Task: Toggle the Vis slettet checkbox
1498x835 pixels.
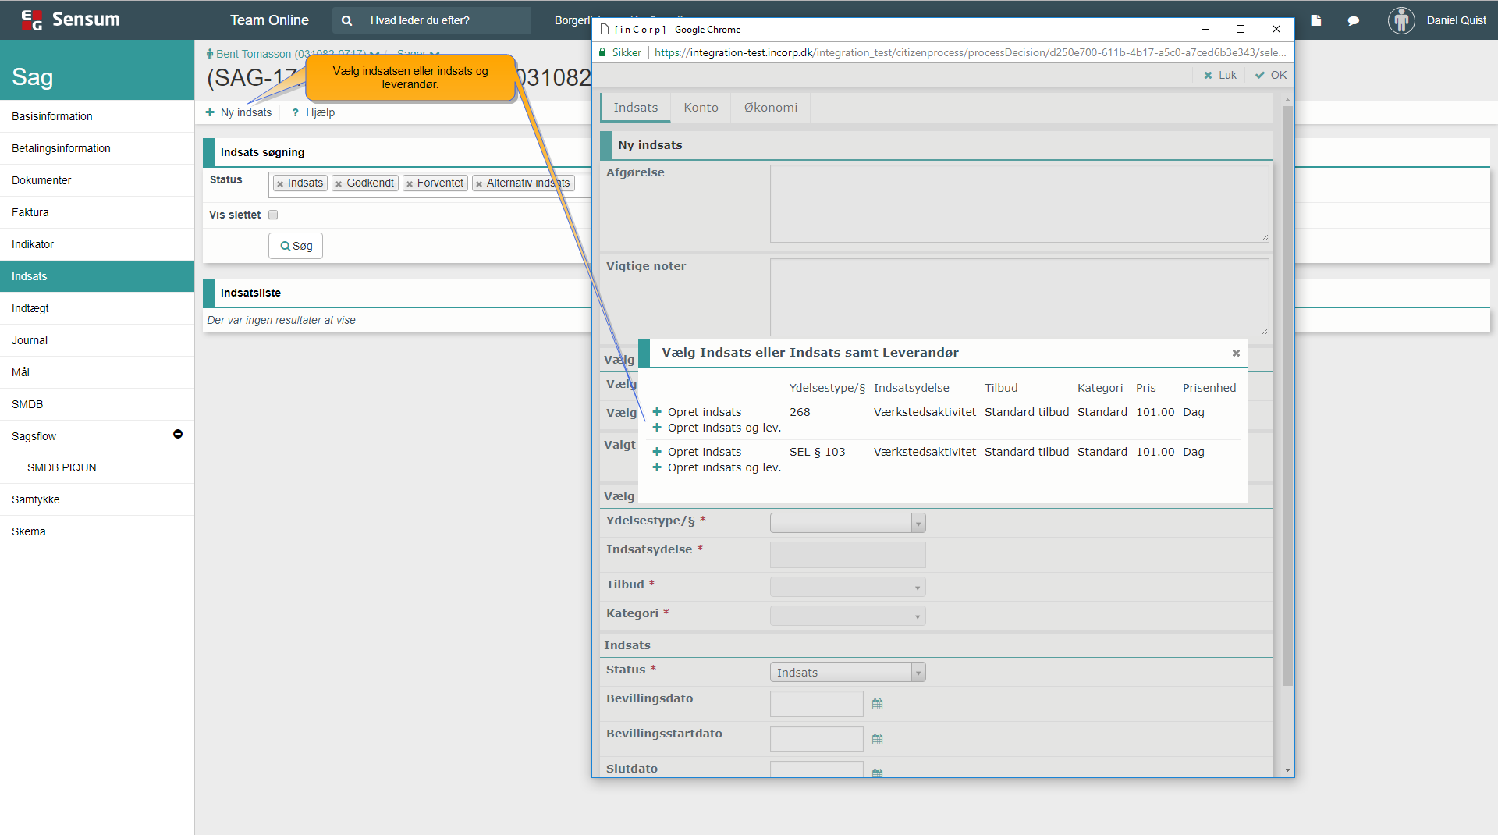Action: (x=273, y=215)
